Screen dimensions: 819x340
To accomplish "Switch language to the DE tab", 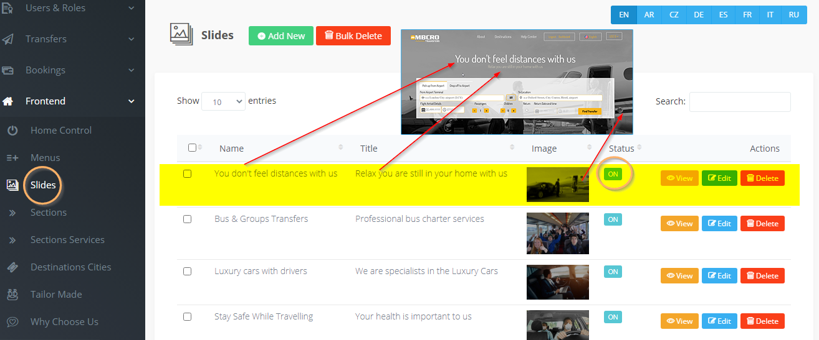I will click(698, 15).
